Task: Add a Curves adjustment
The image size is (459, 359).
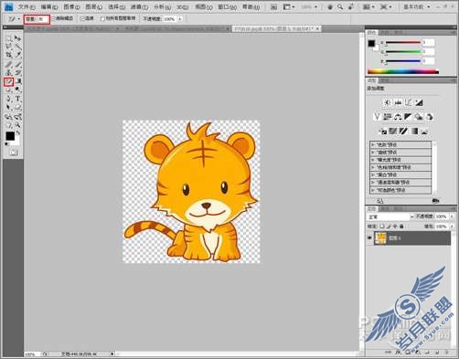Action: coord(408,102)
